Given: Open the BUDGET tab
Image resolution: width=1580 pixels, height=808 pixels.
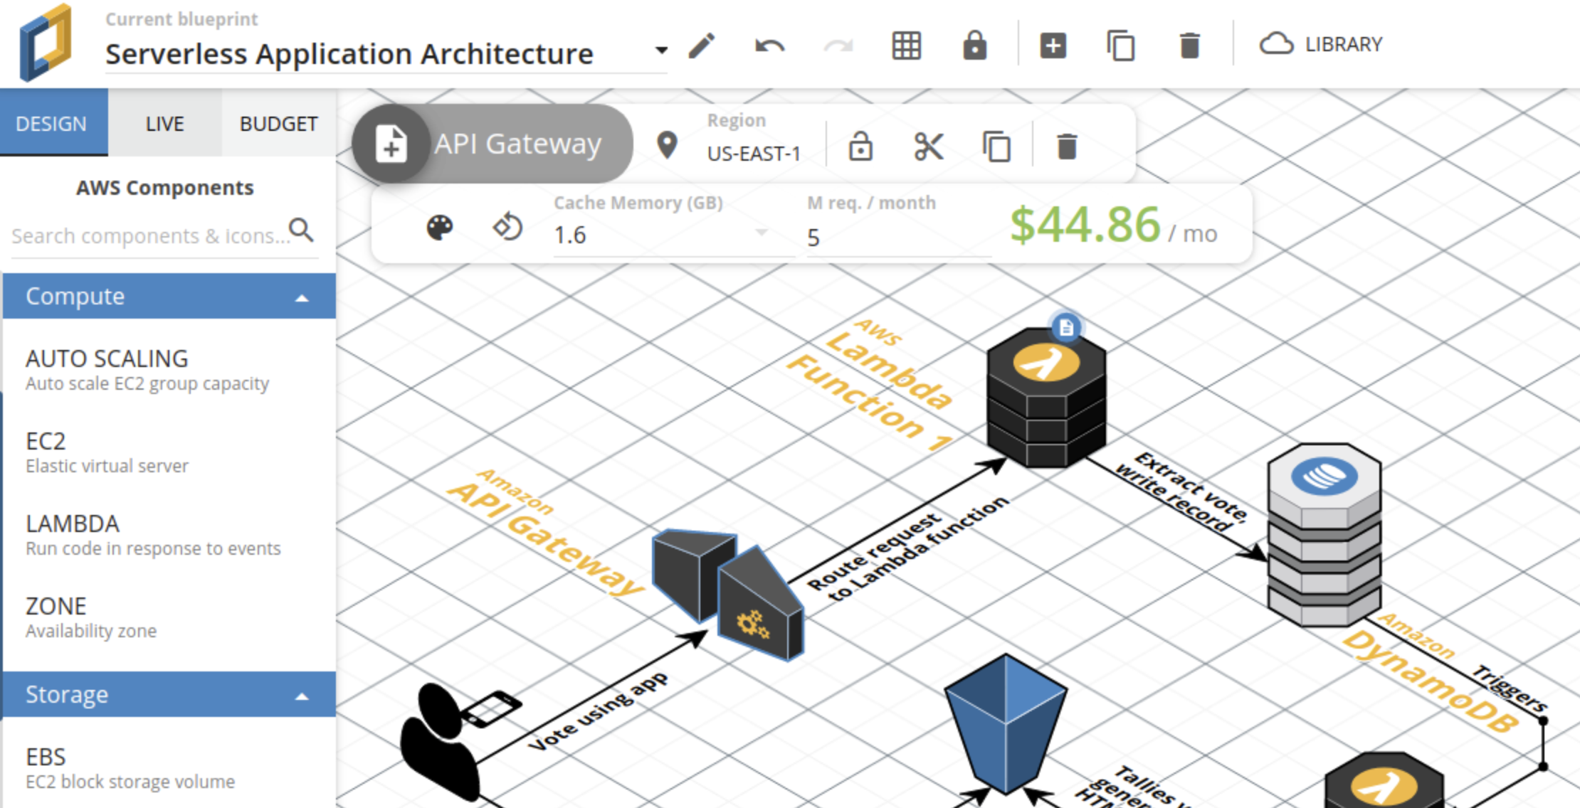Looking at the screenshot, I should [278, 123].
